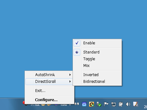This screenshot has height=110, width=147.
Task: Click the network connection tray icon
Action: (x=113, y=104)
